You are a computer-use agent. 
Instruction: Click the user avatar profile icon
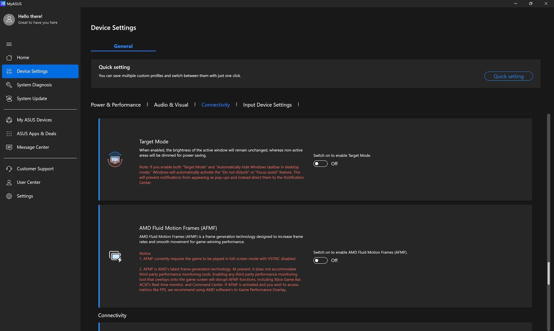click(9, 19)
